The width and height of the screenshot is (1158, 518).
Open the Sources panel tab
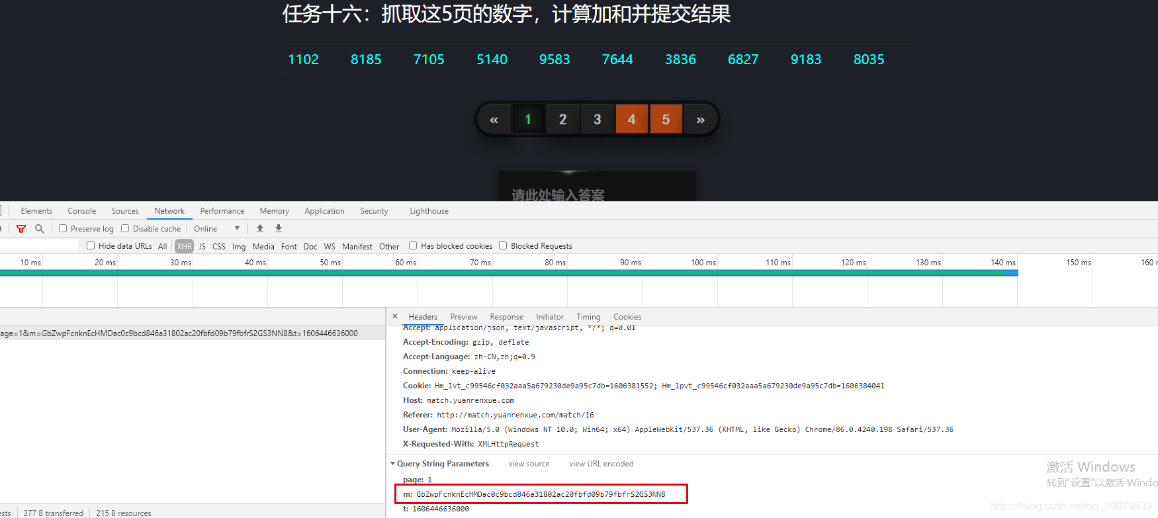coord(125,211)
